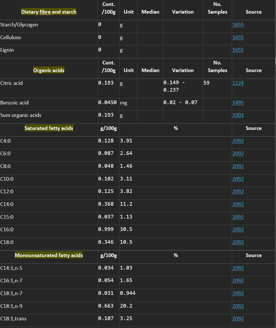276x328 pixels.
Task: Open source link 1495 for Benzoic acid
Action: point(238,103)
